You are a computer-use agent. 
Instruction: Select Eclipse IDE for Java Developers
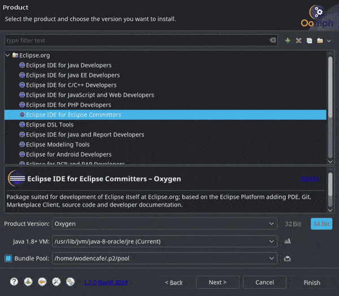pyautogui.click(x=68, y=65)
